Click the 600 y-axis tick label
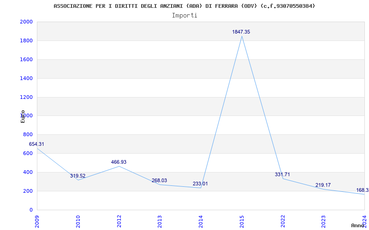The height and width of the screenshot is (230, 369). (x=28, y=153)
